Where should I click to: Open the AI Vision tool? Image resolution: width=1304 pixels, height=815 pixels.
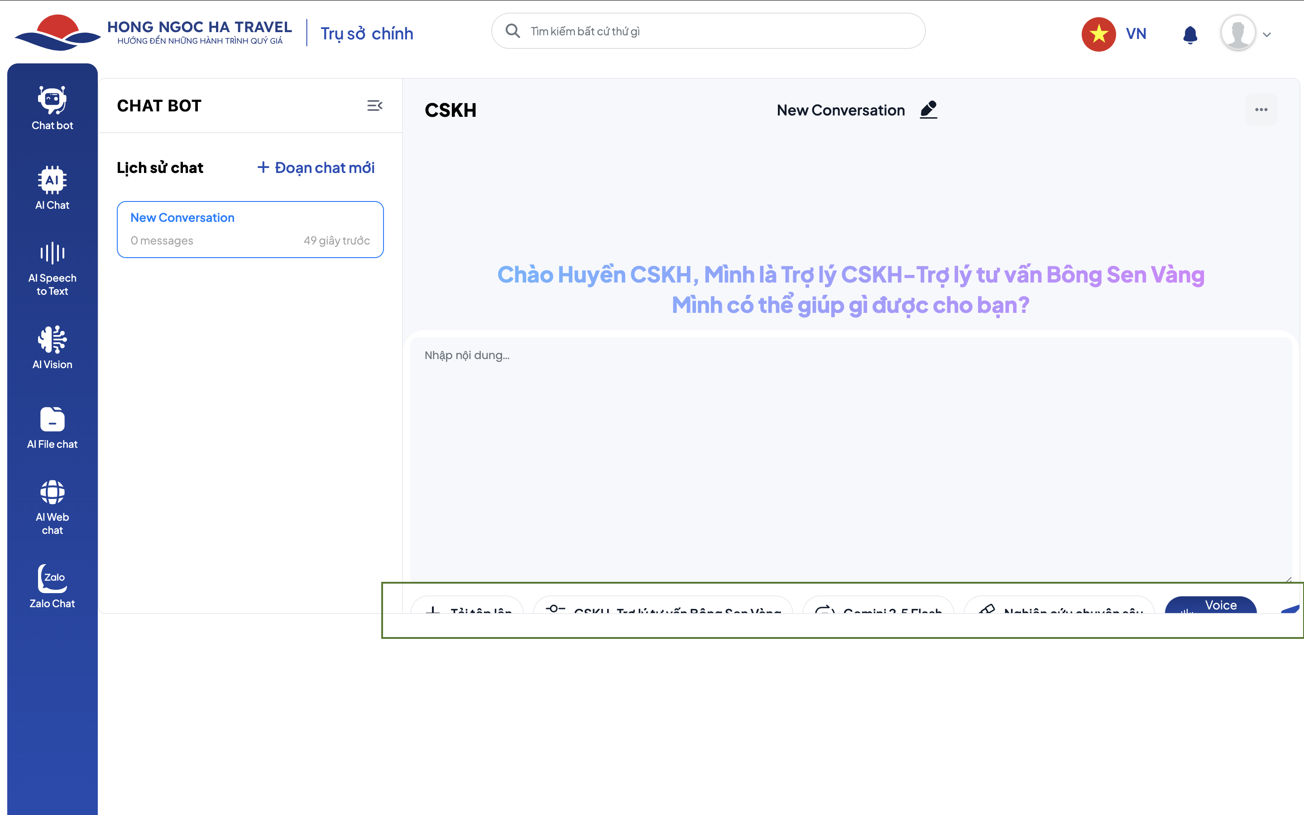[52, 348]
